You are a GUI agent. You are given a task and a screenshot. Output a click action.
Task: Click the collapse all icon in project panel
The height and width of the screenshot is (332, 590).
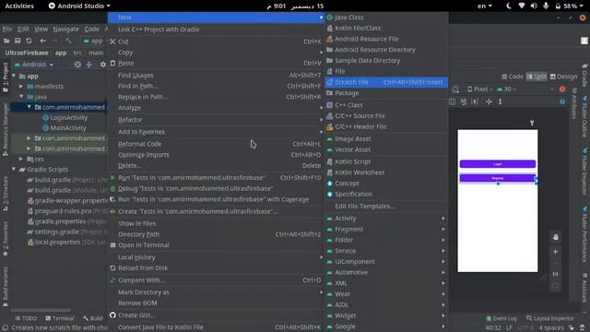point(88,65)
